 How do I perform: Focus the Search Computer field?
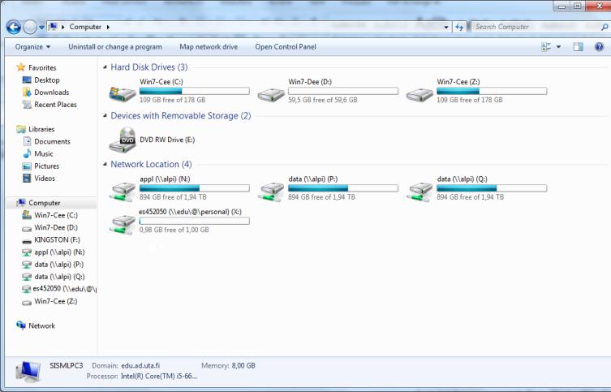(x=536, y=27)
